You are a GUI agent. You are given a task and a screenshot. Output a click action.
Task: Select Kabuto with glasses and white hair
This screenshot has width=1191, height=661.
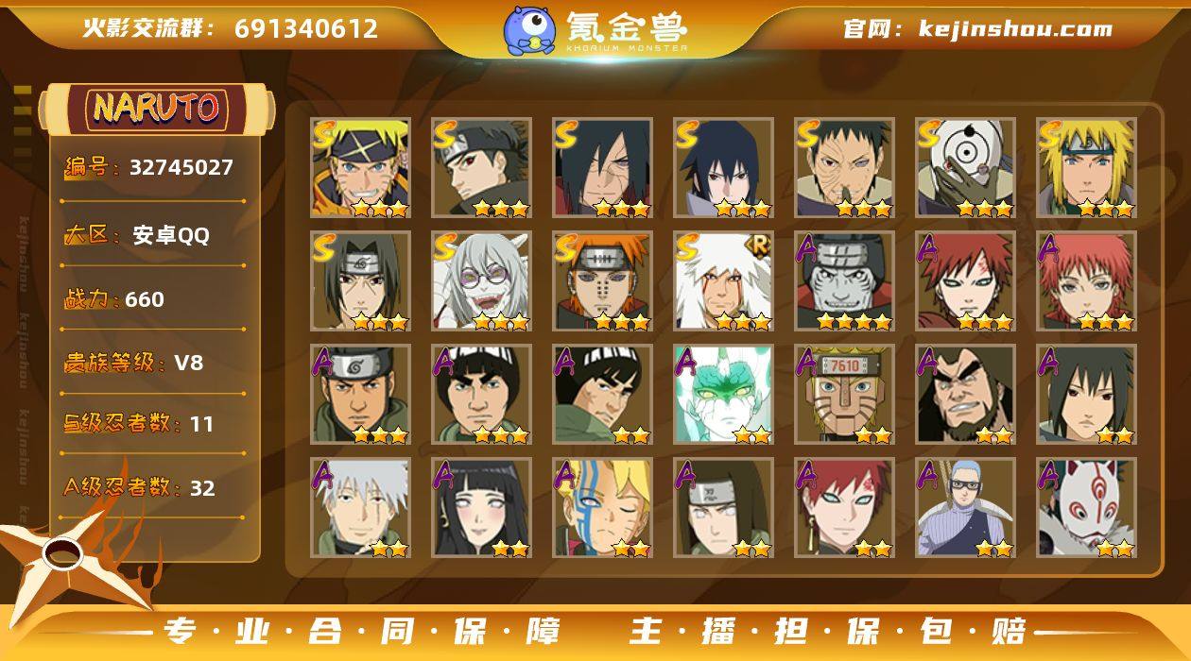point(482,281)
